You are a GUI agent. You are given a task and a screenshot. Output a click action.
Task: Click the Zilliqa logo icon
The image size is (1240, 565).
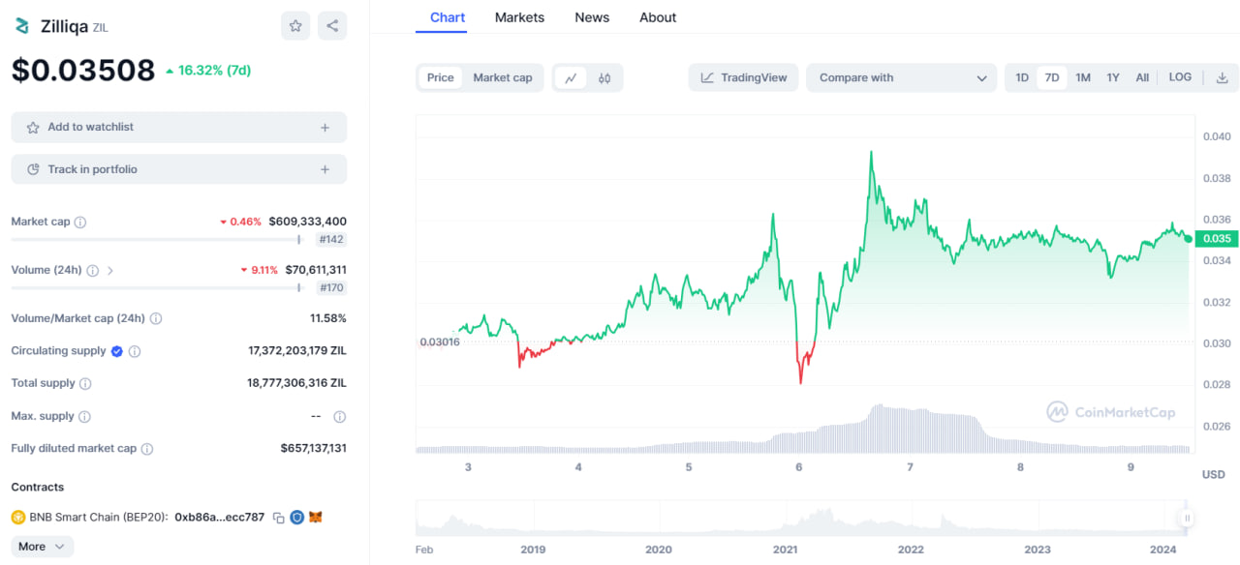[22, 26]
